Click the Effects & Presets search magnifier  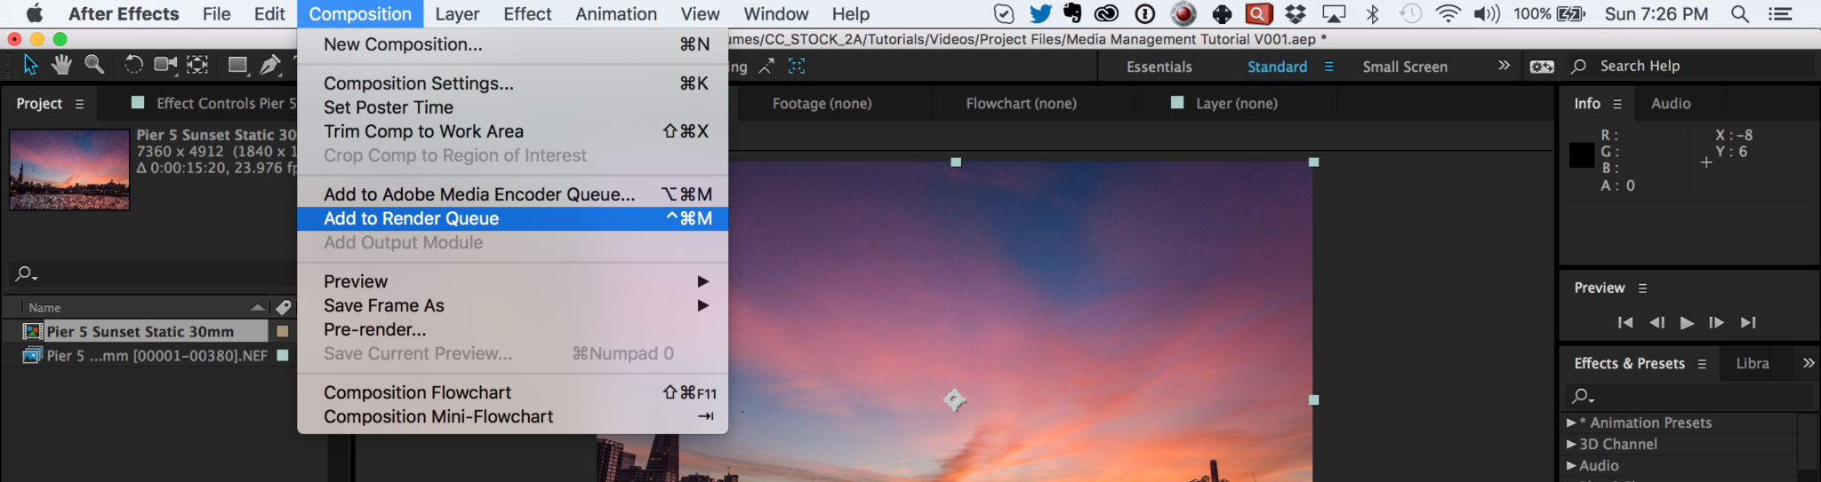[1583, 396]
